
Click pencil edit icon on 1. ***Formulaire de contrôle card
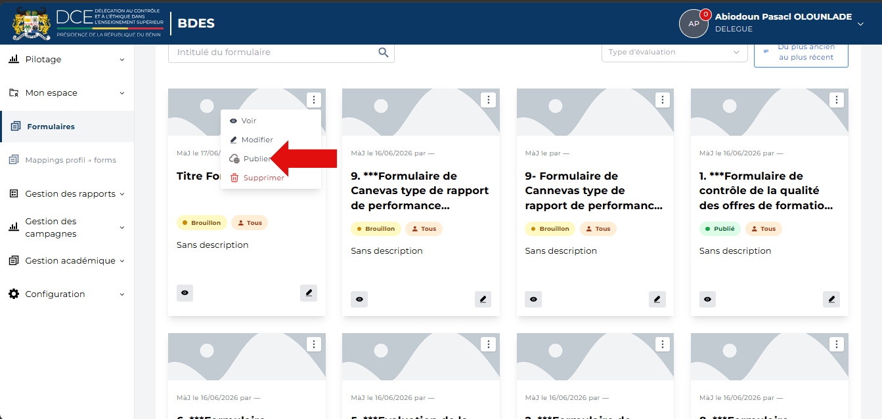pyautogui.click(x=831, y=299)
